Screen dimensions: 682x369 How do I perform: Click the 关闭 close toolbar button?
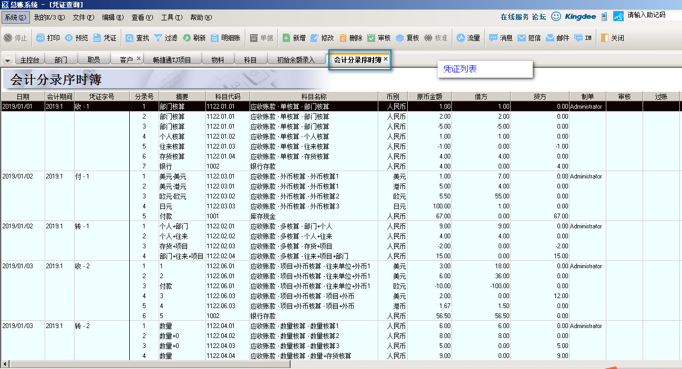[x=605, y=38]
